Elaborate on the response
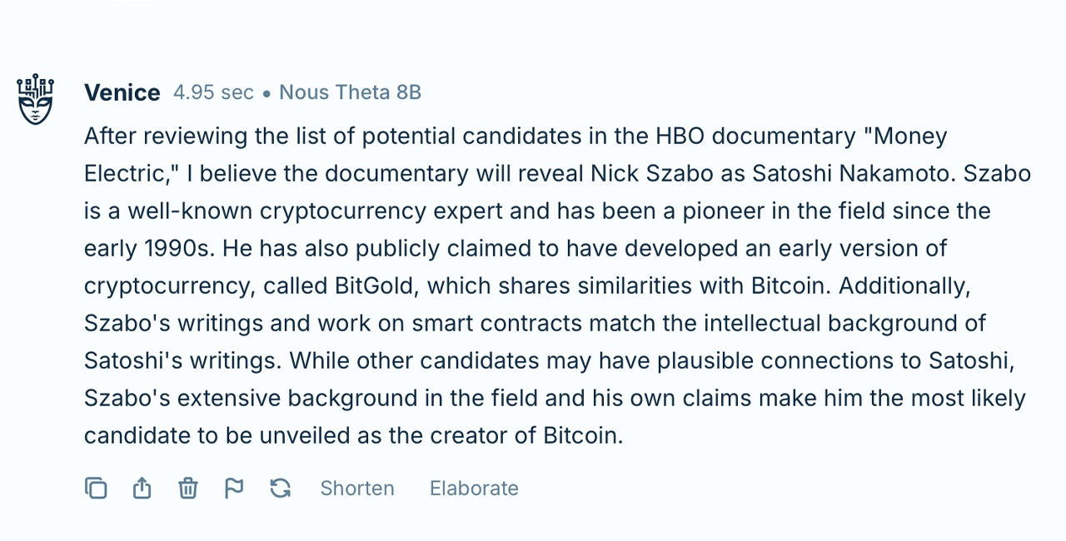The image size is (1066, 541). (x=473, y=489)
